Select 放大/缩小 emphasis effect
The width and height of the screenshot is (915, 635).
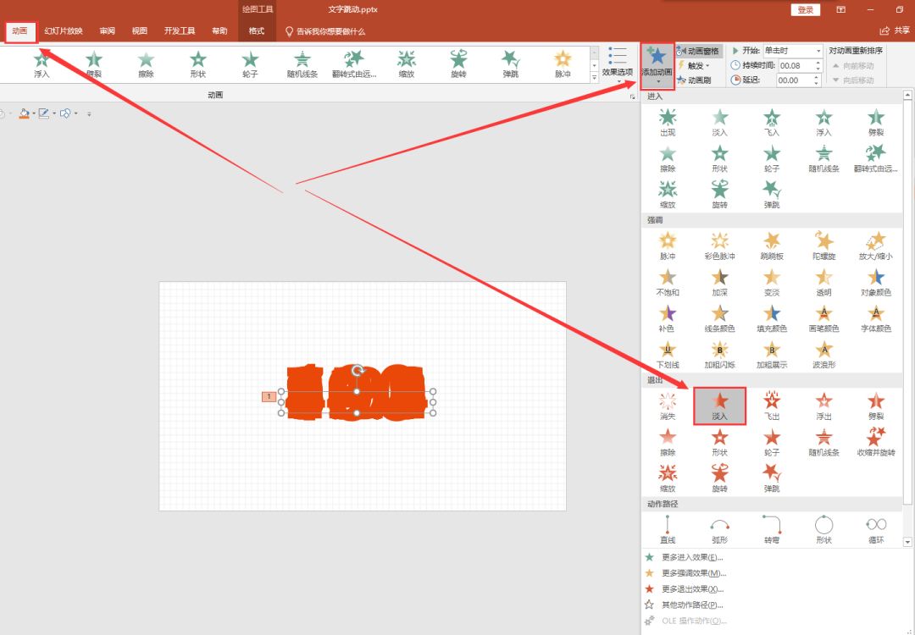[x=875, y=246]
